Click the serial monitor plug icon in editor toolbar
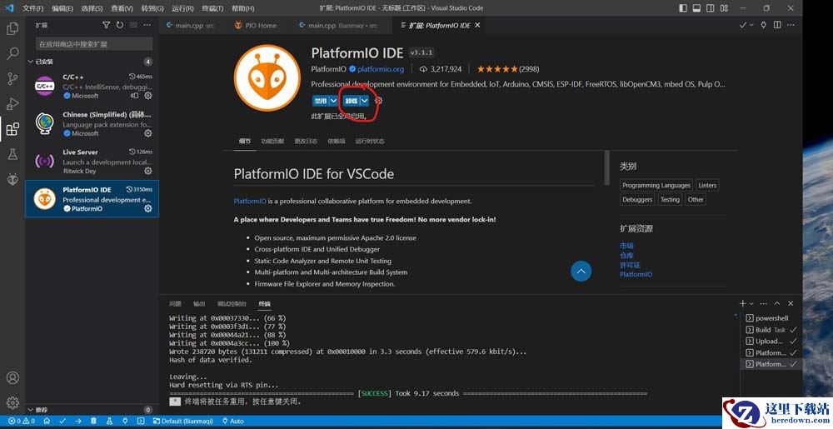 [763, 25]
